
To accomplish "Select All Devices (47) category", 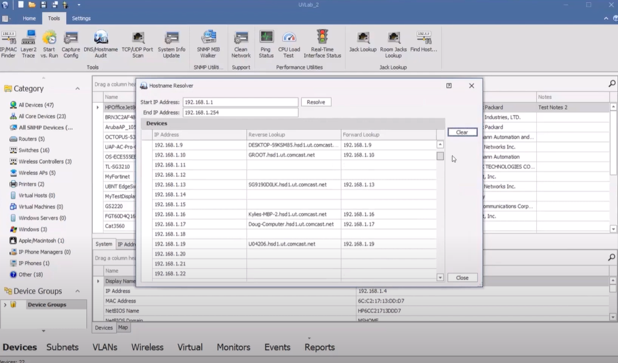I will (x=36, y=105).
